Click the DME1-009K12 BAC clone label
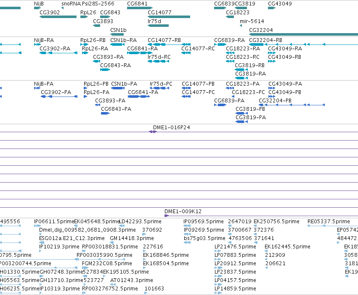Image resolution: width=358 pixels, height=295 pixels. point(183,211)
